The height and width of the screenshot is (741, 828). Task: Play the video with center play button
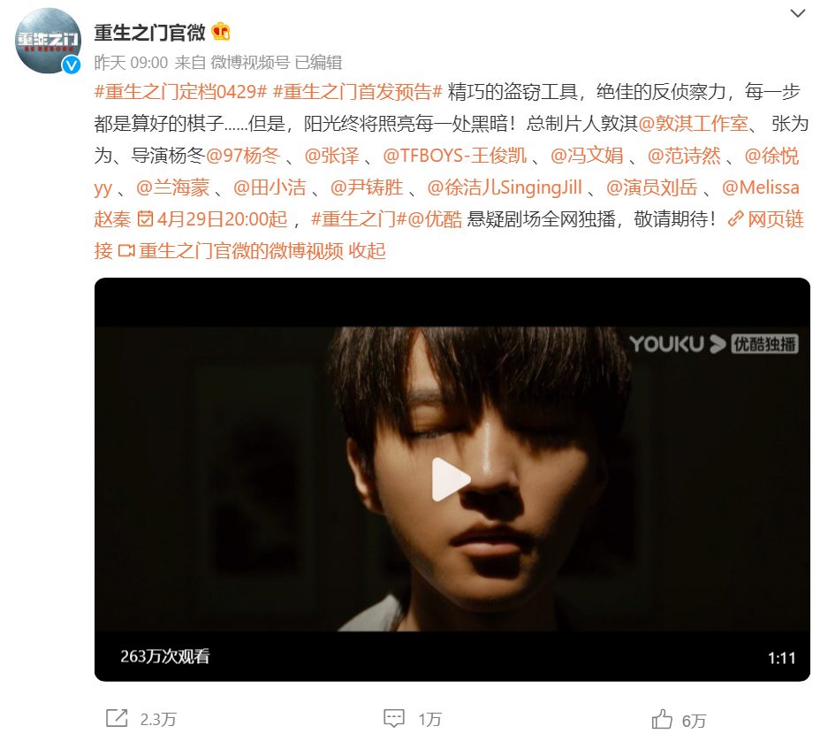[x=451, y=479]
